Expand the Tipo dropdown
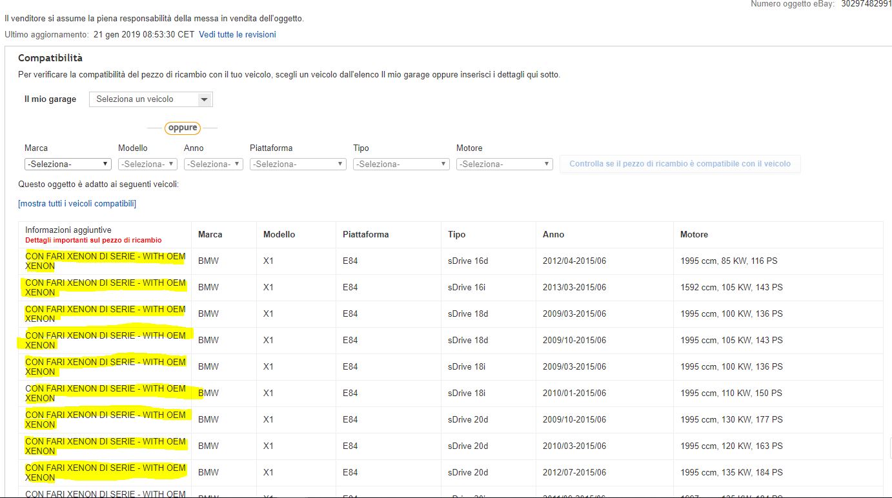 (x=401, y=164)
